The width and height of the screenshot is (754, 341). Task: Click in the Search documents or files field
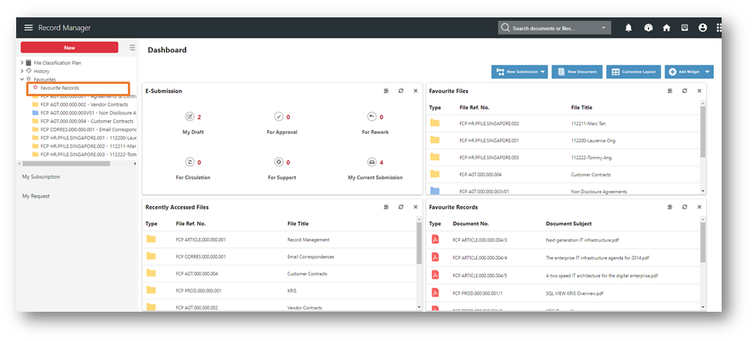(x=555, y=28)
